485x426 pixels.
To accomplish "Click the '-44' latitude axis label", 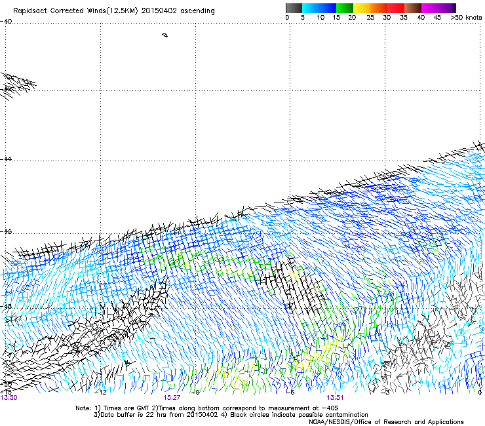I will pyautogui.click(x=6, y=159).
